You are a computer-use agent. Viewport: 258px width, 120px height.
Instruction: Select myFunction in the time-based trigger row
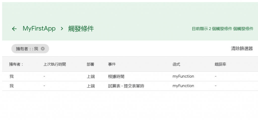click(x=183, y=76)
